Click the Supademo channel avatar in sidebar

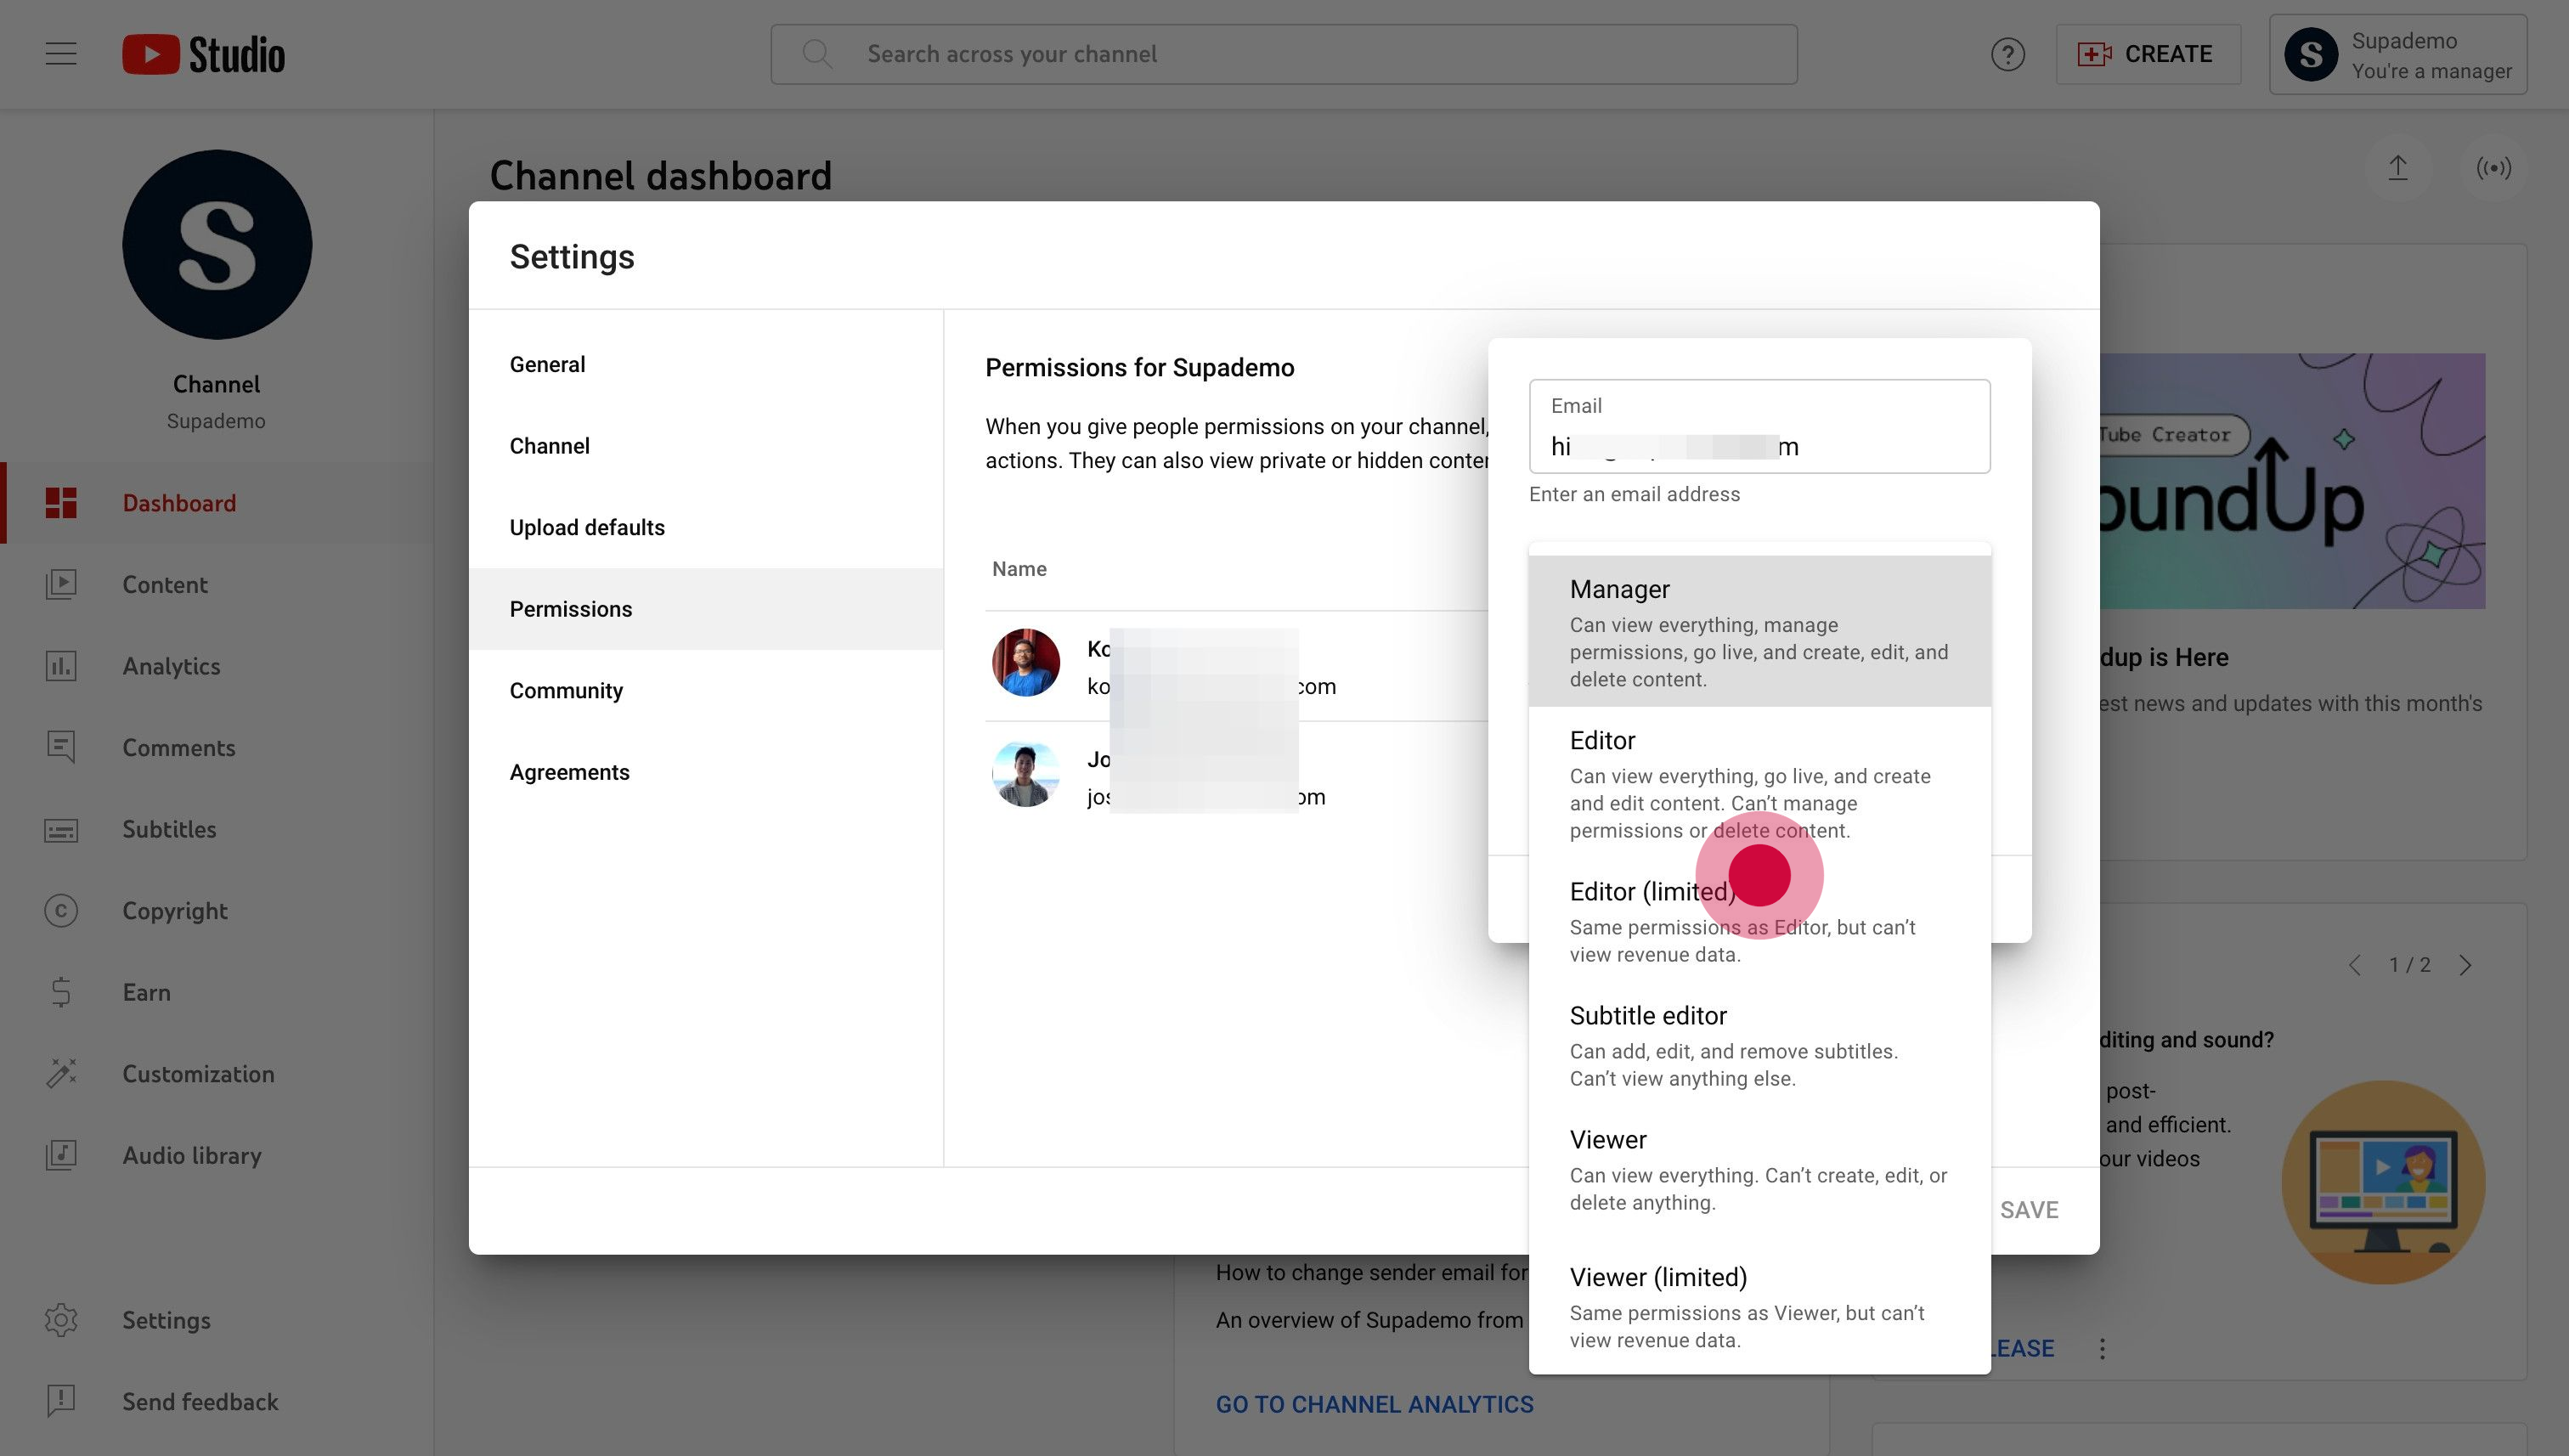pyautogui.click(x=217, y=245)
